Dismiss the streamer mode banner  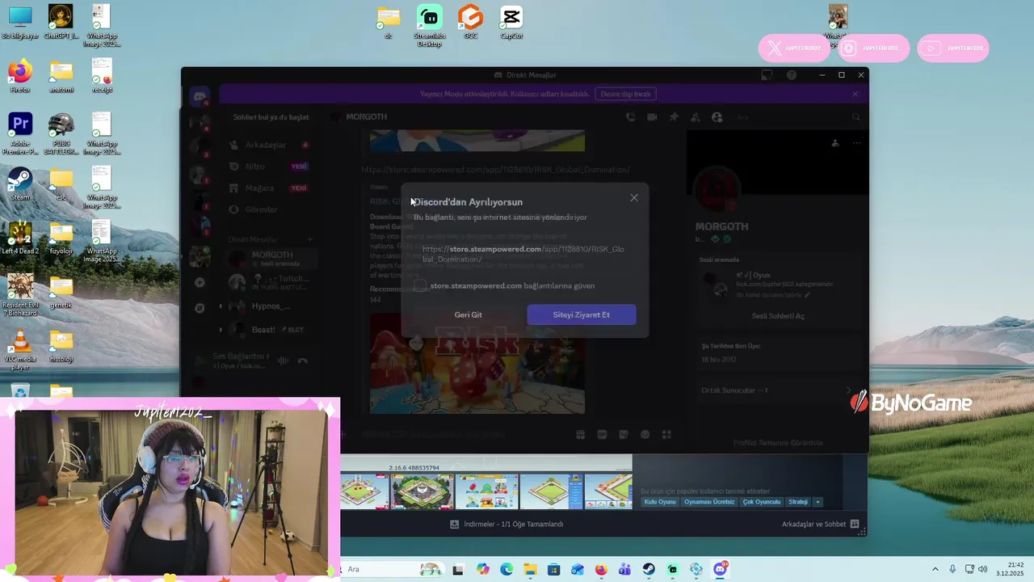[855, 94]
